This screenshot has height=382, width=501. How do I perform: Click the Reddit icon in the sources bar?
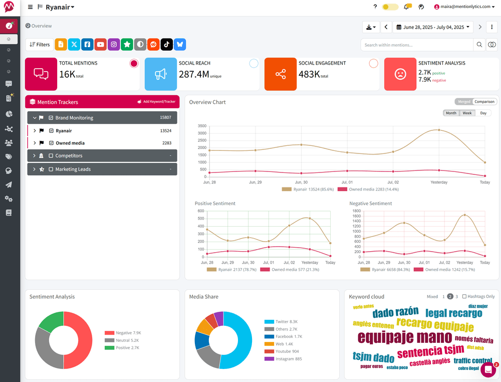pos(153,44)
